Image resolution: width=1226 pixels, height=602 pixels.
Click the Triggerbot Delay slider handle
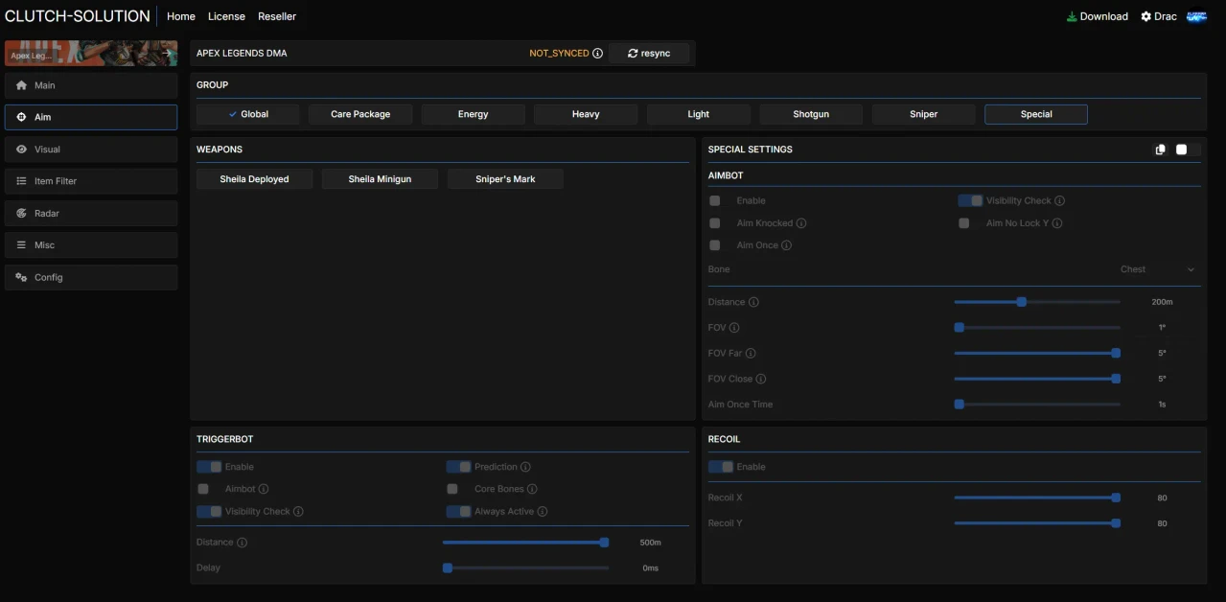click(448, 568)
